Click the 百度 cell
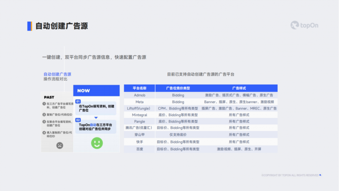Screen dimensions: 339x191 pos(139,149)
